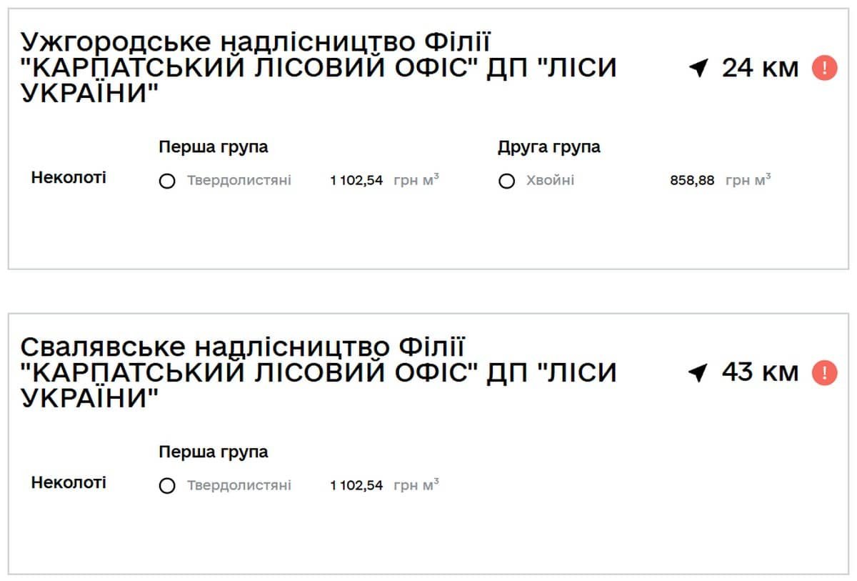Click the Хвойні option label
Image resolution: width=857 pixels, height=581 pixels.
click(x=550, y=181)
